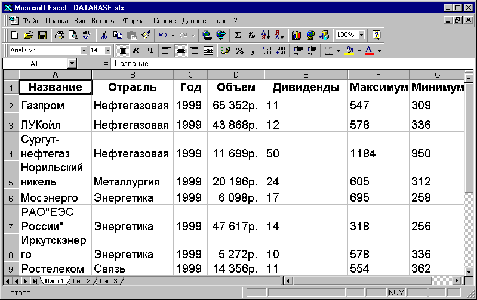The image size is (477, 300).
Task: Merge and center cells icon
Action: click(208, 51)
